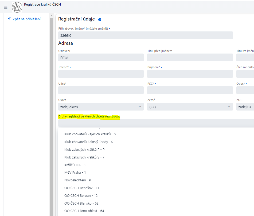Open the Země country dropdown
254x216 pixels.
tap(190, 107)
